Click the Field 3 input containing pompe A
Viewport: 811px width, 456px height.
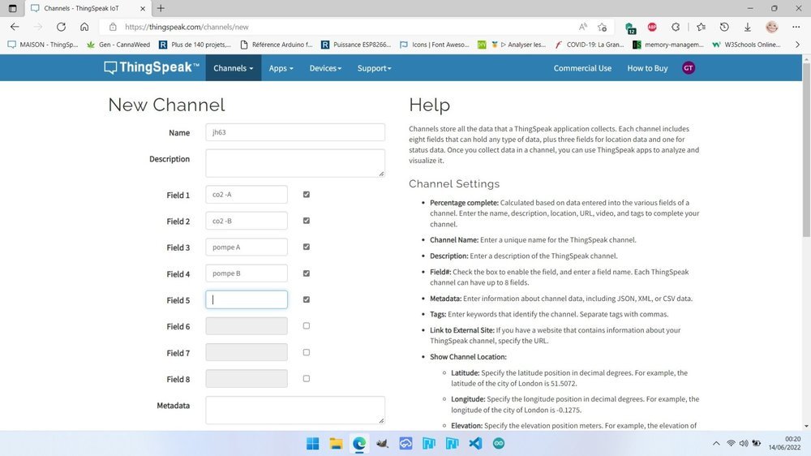coord(247,247)
